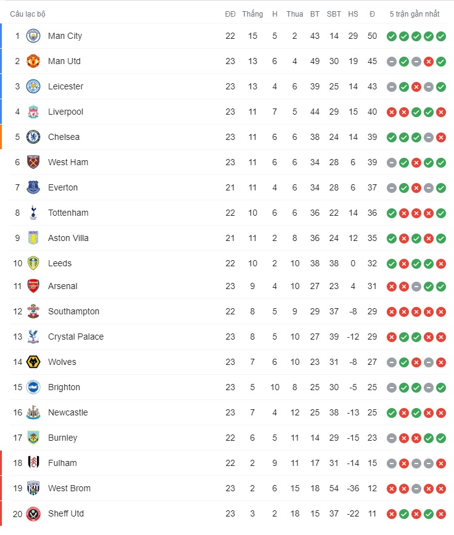The height and width of the screenshot is (535, 454).
Task: Click Man City's most recent win icon
Action: (x=440, y=36)
